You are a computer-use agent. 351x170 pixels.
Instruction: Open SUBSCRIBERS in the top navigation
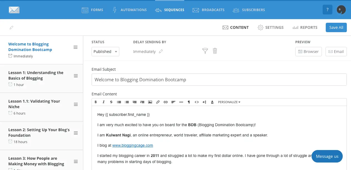(x=249, y=10)
